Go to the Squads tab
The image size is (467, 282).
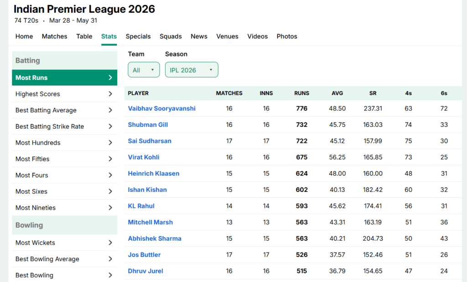(x=171, y=36)
